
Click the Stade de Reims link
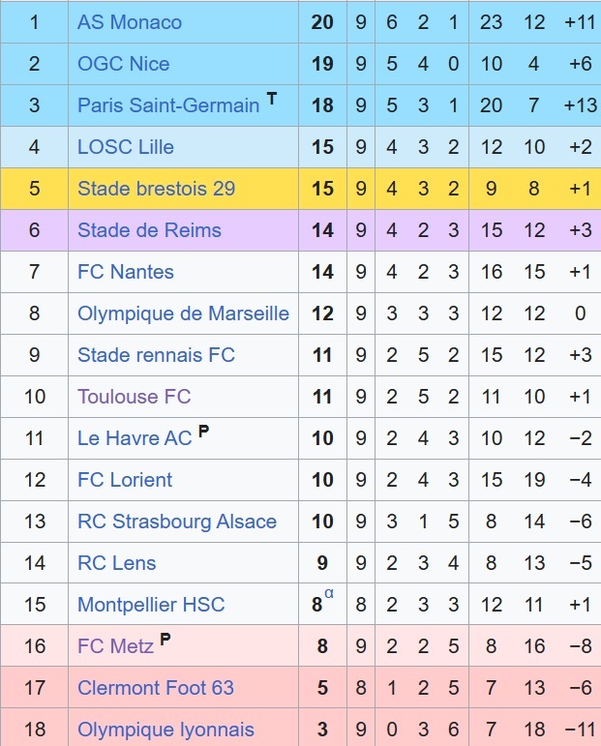pos(149,230)
